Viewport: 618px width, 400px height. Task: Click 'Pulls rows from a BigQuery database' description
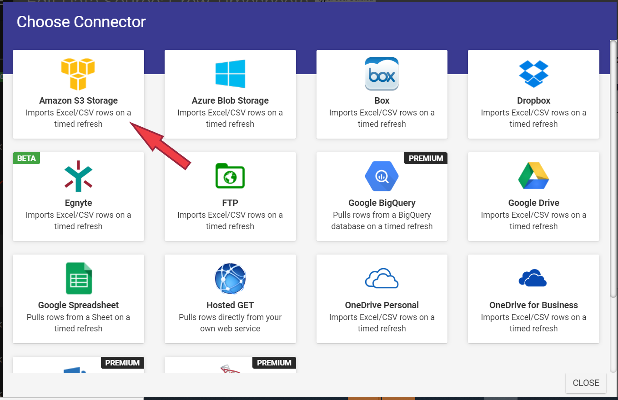[382, 220]
